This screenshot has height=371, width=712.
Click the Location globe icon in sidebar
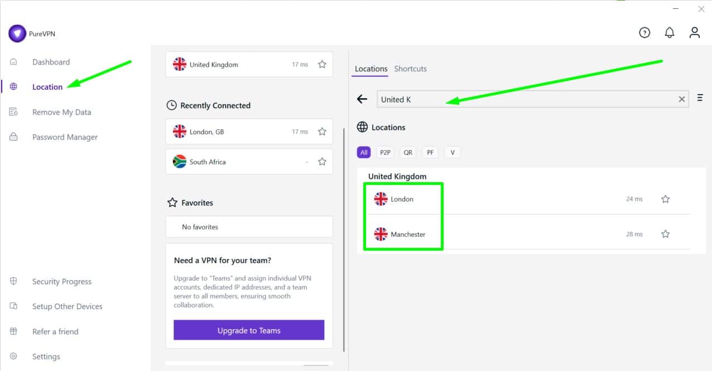[14, 87]
